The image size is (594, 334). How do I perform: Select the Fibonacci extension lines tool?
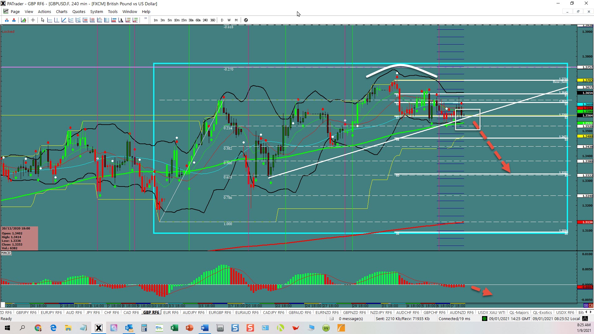pos(93,20)
